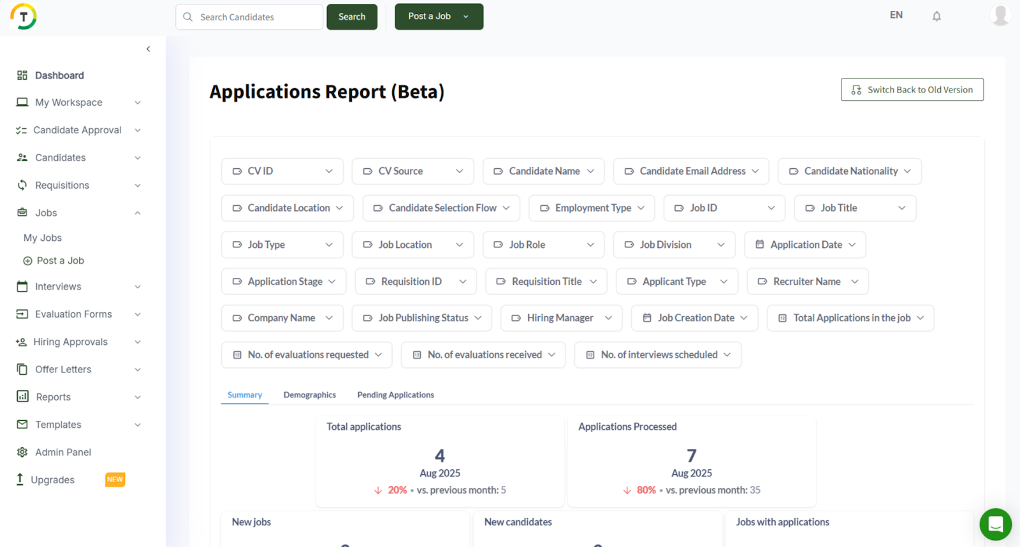Collapse the Jobs sidebar section
This screenshot has height=547, width=1020.
click(x=137, y=213)
